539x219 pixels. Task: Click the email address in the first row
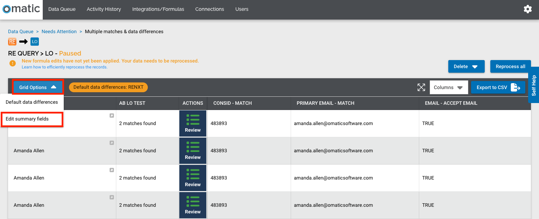tap(333, 123)
